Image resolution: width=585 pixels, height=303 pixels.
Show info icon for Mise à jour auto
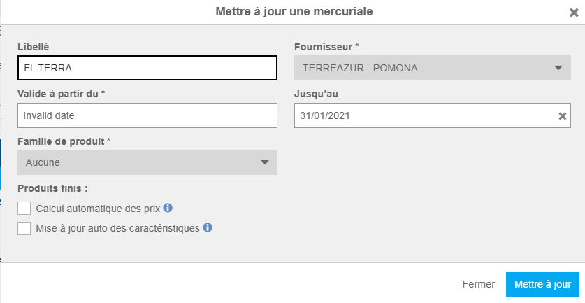208,227
